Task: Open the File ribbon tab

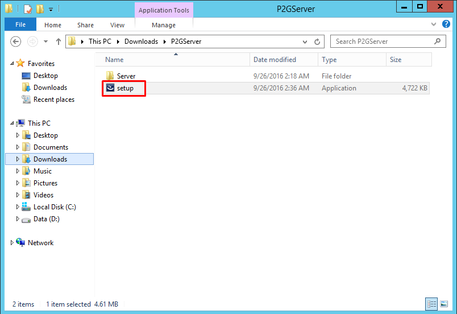Action: (20, 24)
